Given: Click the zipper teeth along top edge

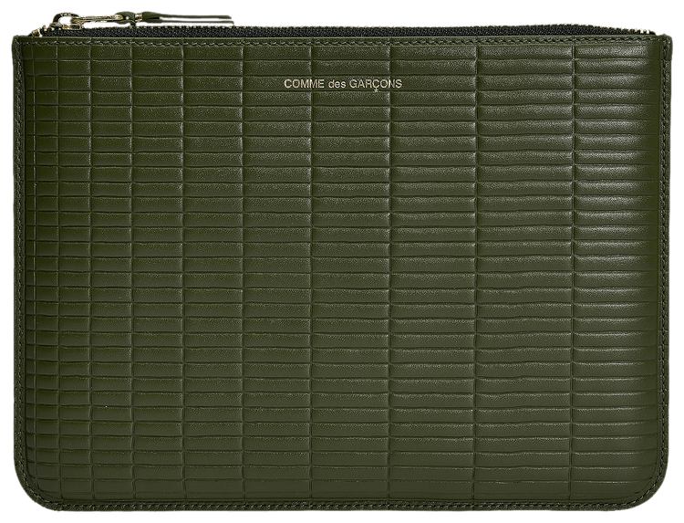Looking at the screenshot, I should pyautogui.click(x=365, y=27).
